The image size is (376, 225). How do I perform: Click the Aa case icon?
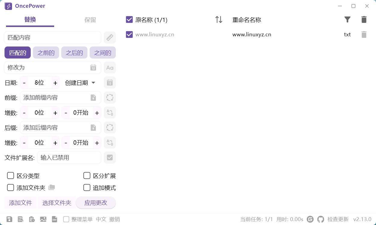point(110,67)
